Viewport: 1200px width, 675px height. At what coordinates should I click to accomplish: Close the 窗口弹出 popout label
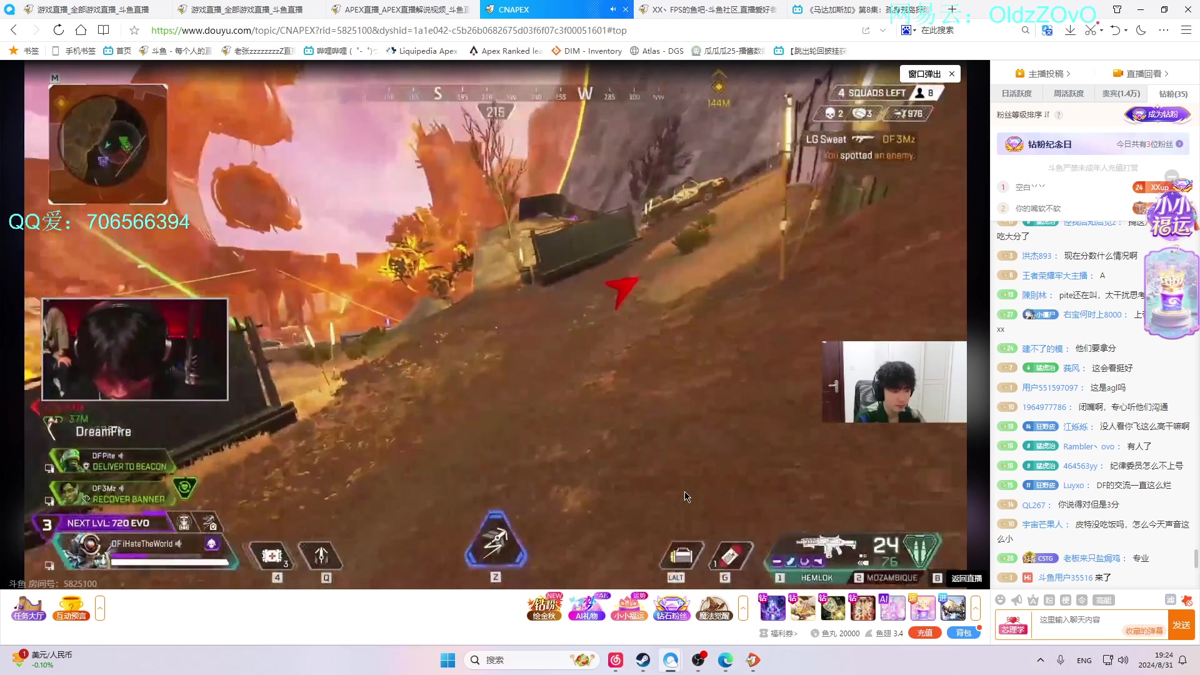[952, 74]
